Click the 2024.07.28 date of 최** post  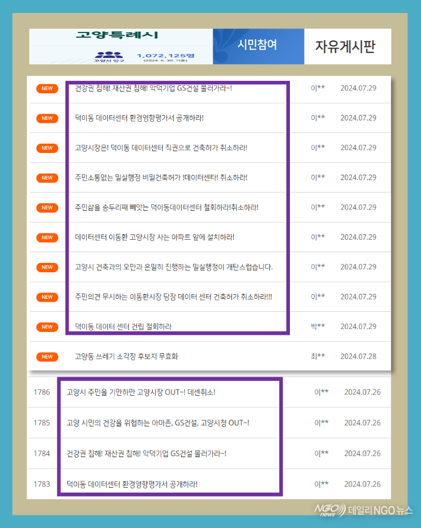point(358,356)
